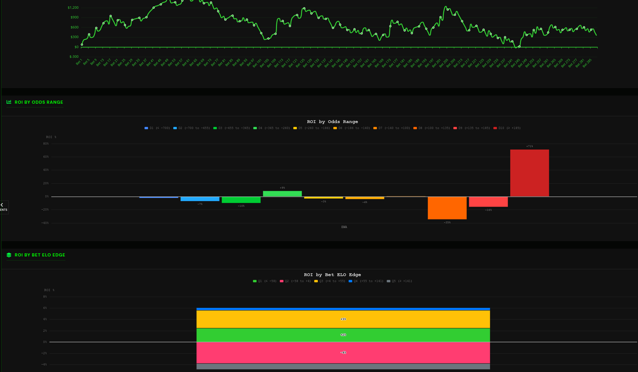The image size is (638, 372).
Task: Toggle the Q3 (+4 to +55) legend series
Action: 329,281
